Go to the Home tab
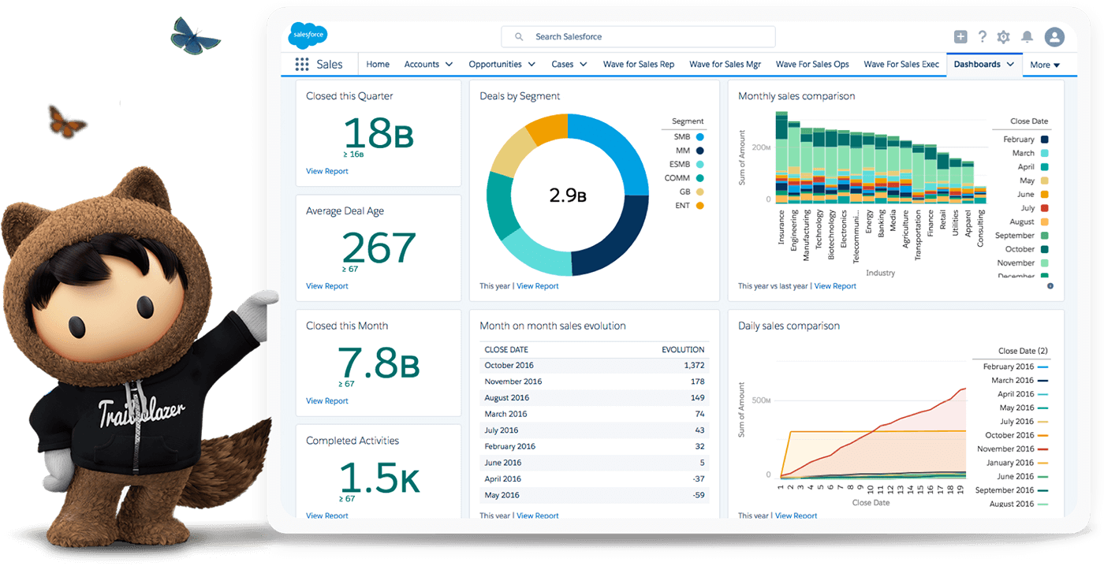This screenshot has height=566, width=1104. click(378, 65)
